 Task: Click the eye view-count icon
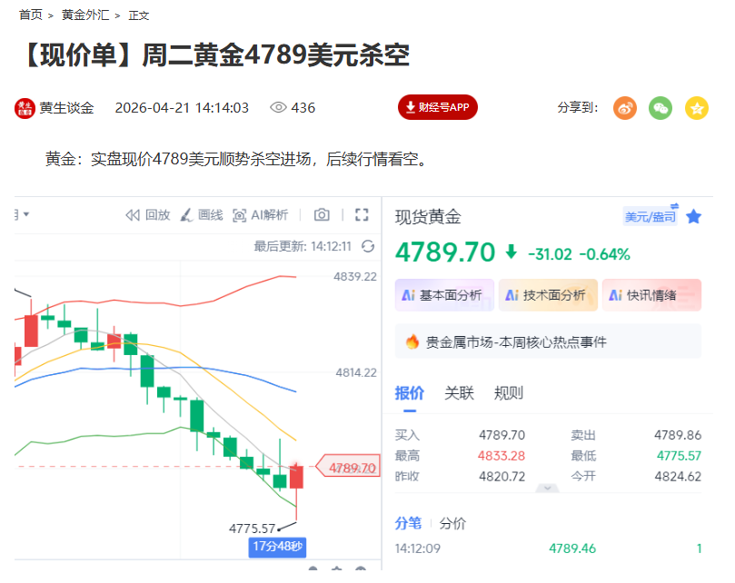278,107
